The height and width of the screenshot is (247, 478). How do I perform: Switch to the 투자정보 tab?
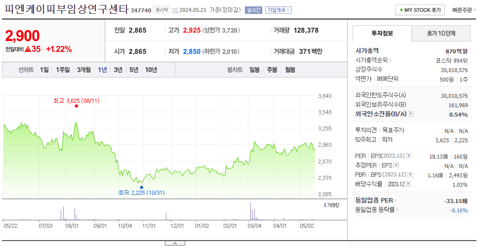pos(382,34)
